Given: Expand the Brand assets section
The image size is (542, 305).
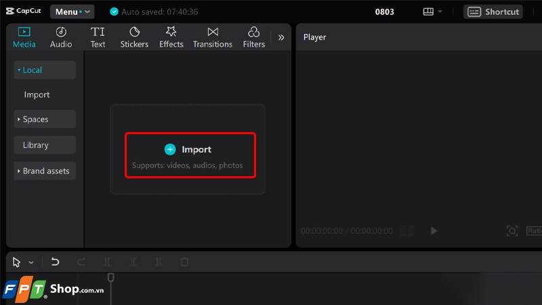Looking at the screenshot, I should (45, 171).
